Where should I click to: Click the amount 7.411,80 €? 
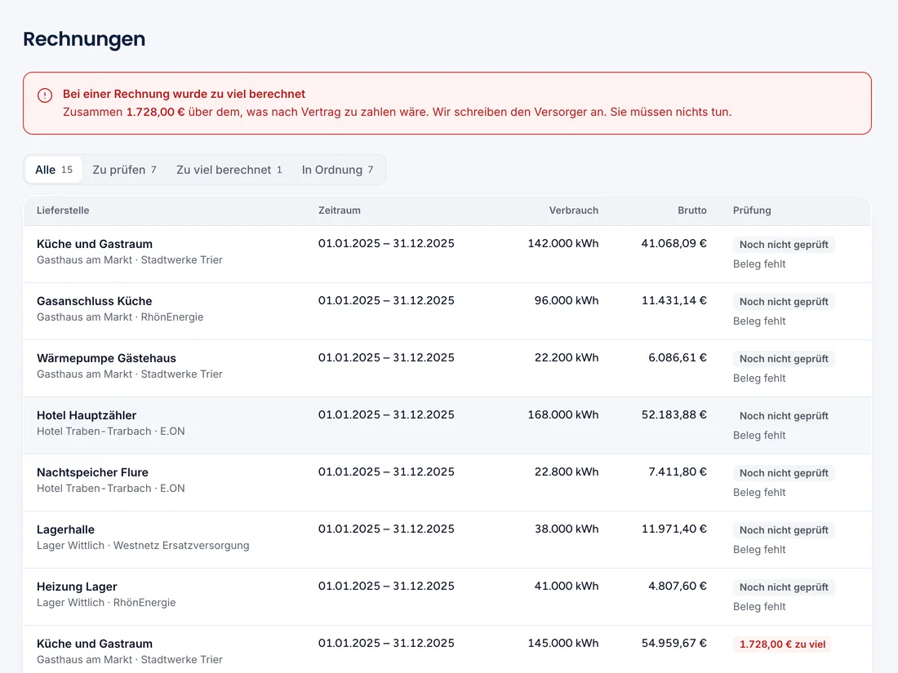click(678, 472)
